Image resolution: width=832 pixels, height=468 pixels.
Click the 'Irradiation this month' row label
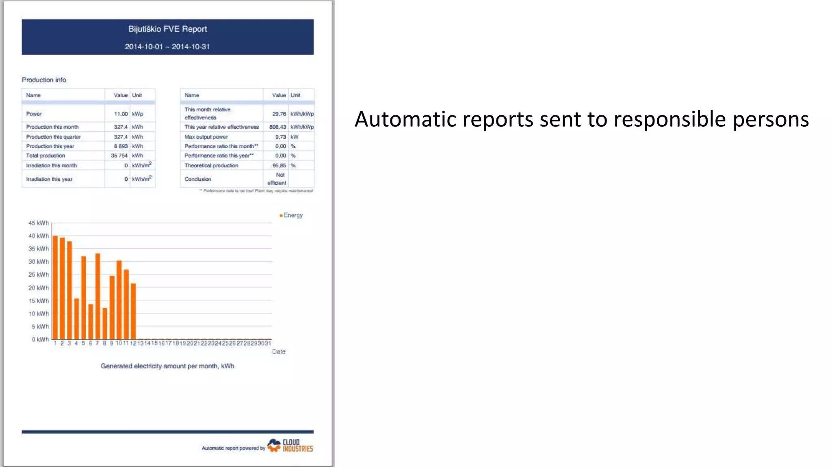[51, 166]
